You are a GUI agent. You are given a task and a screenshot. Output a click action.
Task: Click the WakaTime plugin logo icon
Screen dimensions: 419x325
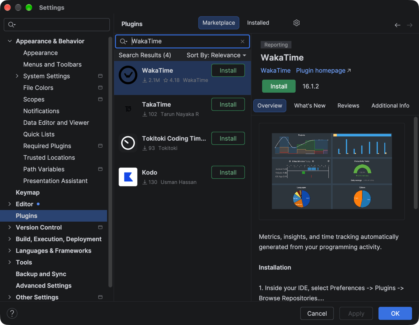(x=128, y=75)
